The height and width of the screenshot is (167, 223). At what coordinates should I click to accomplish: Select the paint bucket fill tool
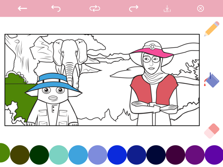212,80
